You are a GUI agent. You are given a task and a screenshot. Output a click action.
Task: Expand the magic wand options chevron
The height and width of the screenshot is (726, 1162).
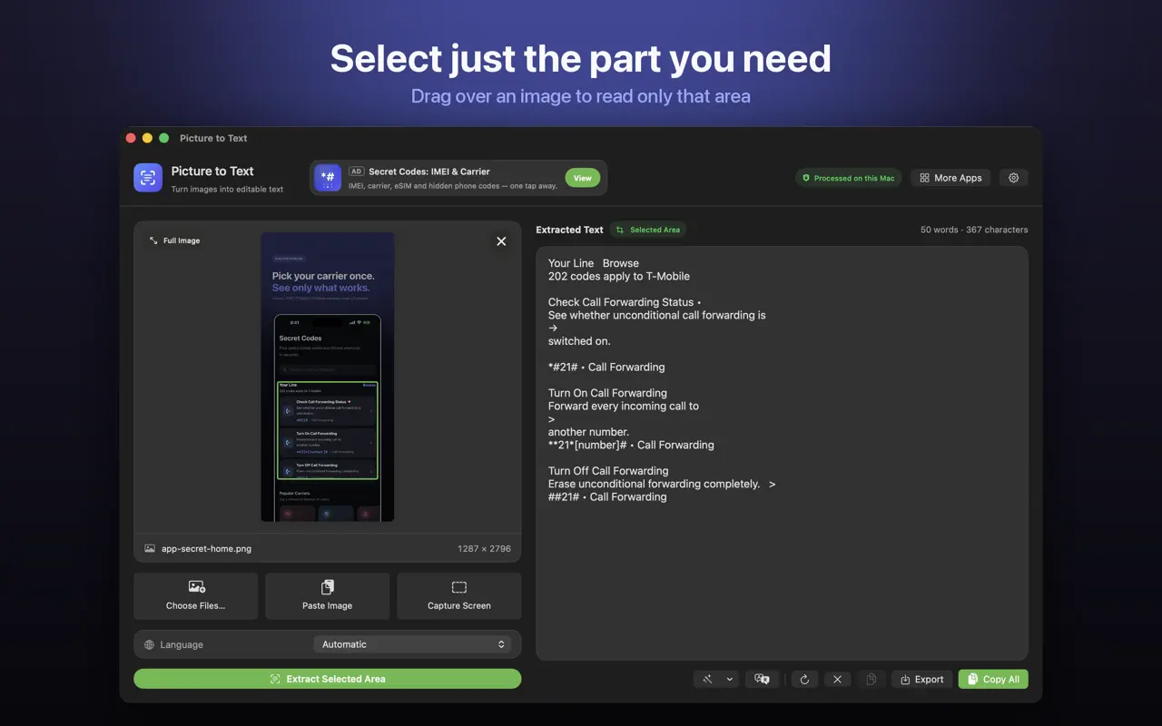click(729, 679)
